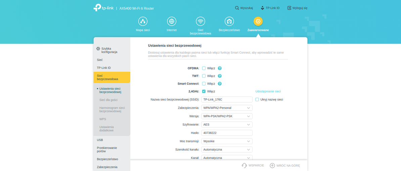Enable the TWT checkbox

[204, 76]
